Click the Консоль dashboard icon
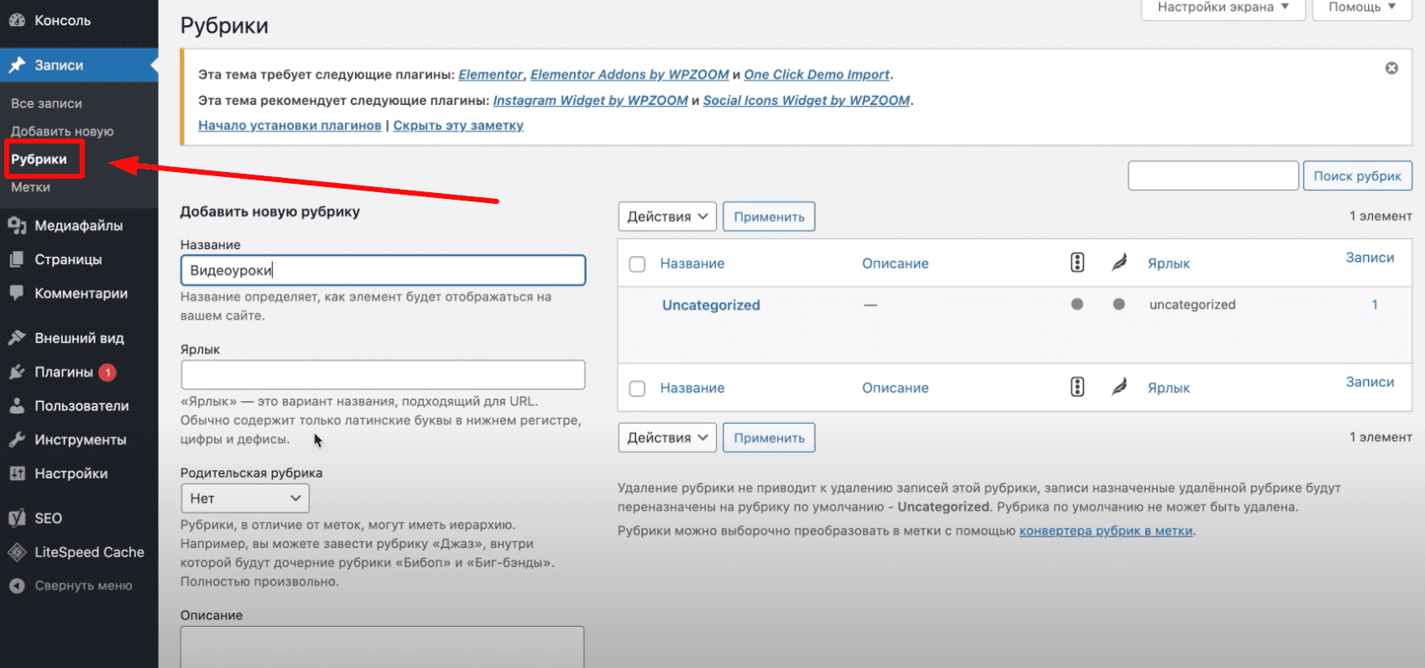 17,20
